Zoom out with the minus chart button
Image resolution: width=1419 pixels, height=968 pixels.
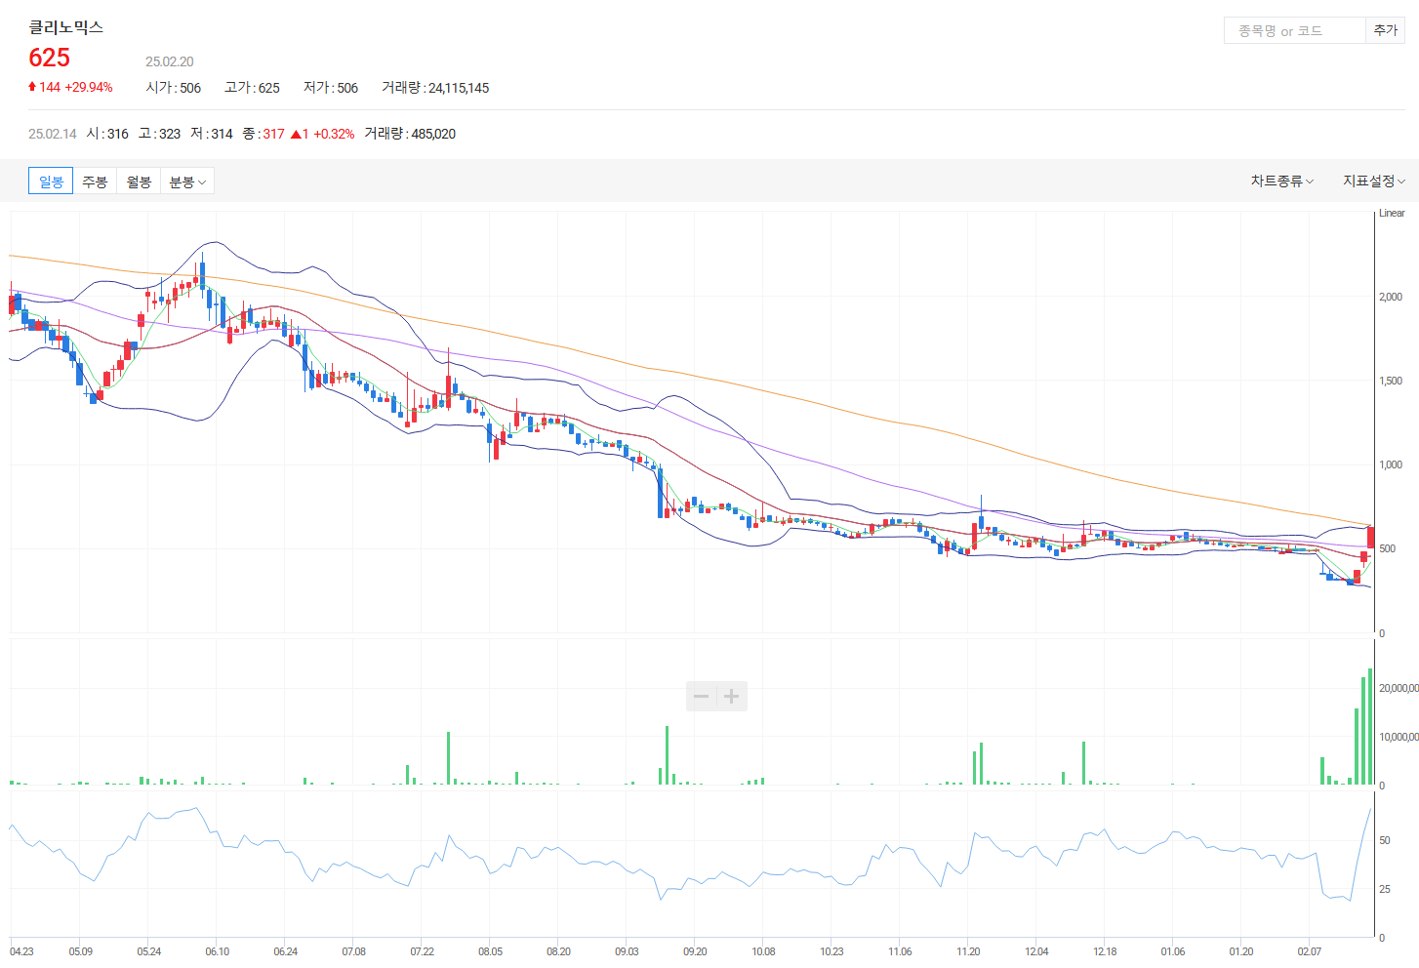tap(701, 696)
